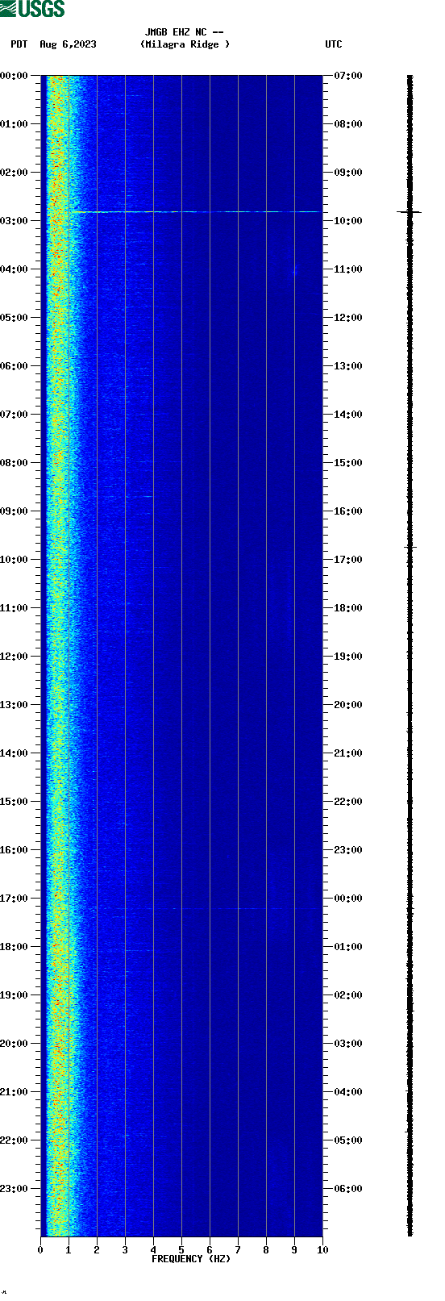Click the 03:00 UTC time label
This screenshot has height=1301, width=445.
pos(348,1044)
